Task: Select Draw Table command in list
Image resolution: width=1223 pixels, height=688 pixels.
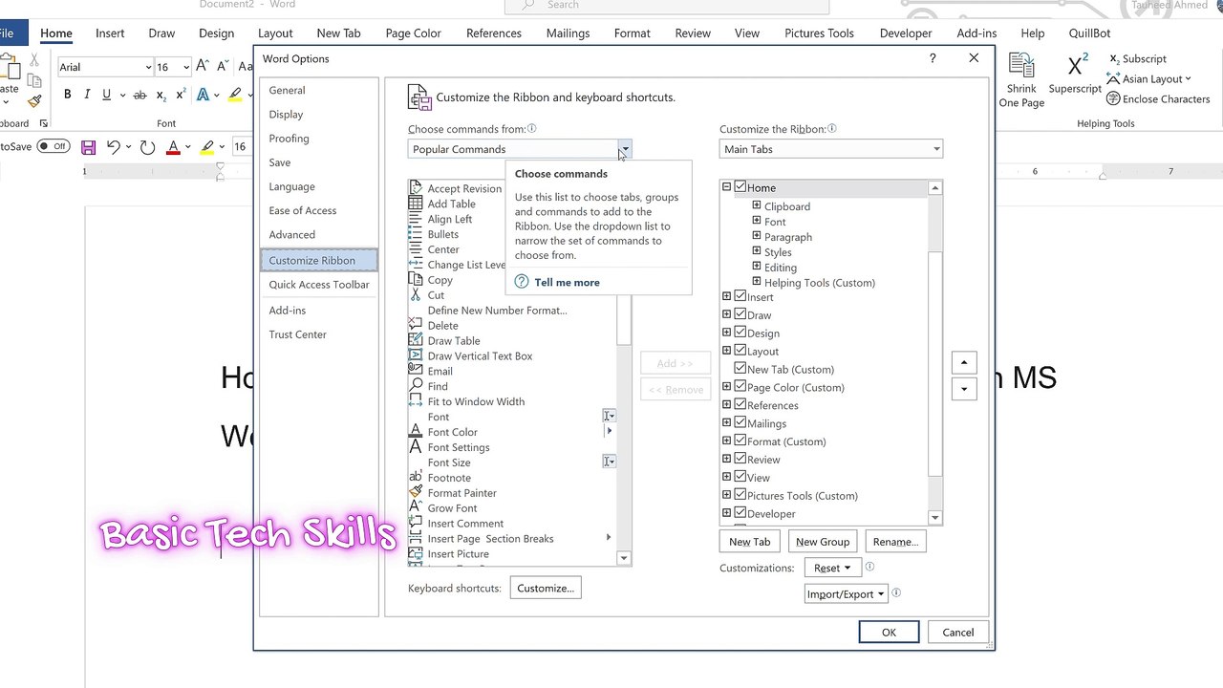Action: pyautogui.click(x=454, y=340)
